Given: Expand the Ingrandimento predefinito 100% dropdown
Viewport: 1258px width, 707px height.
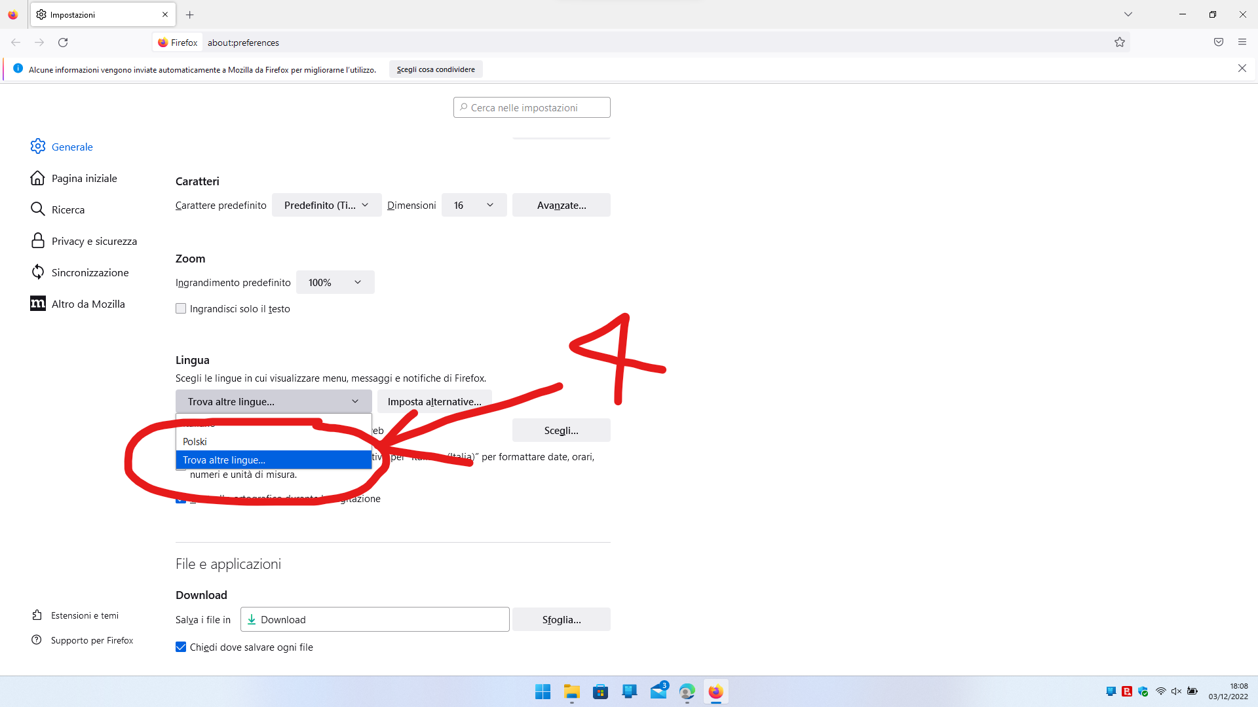Looking at the screenshot, I should pyautogui.click(x=335, y=283).
